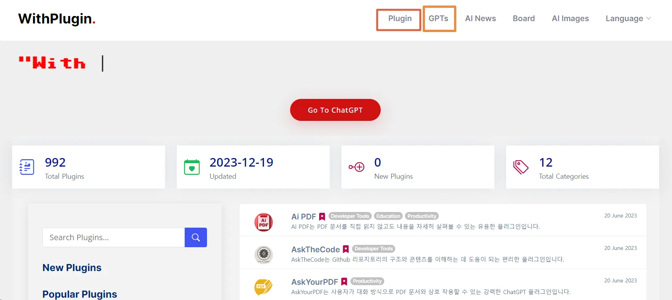This screenshot has width=672, height=300.
Task: Open the AskYourPDF plugin title
Action: click(314, 282)
